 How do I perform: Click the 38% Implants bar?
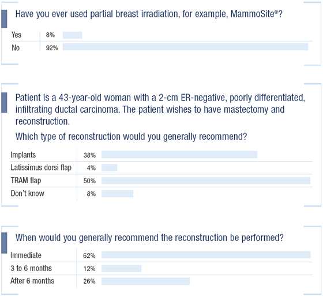click(x=179, y=155)
